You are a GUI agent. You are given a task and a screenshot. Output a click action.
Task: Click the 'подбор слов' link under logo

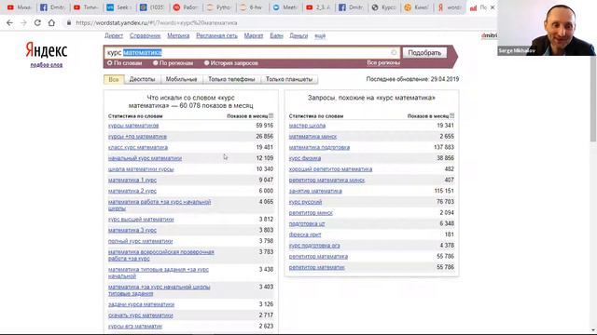click(47, 65)
